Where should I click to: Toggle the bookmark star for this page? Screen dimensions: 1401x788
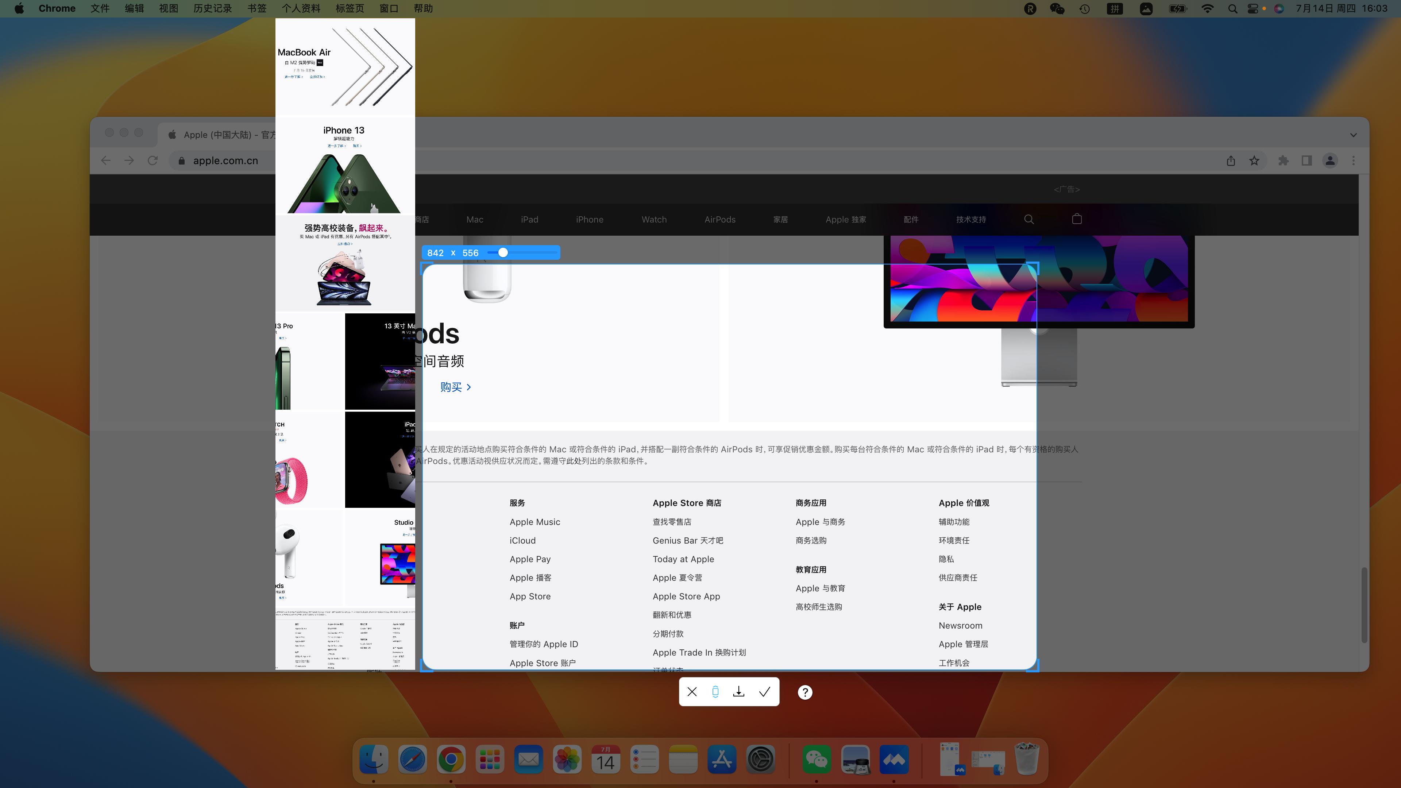[x=1254, y=161]
